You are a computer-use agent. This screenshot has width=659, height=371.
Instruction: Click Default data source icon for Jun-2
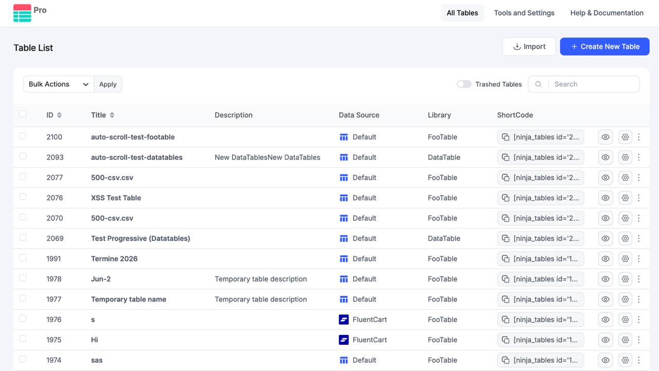point(344,279)
